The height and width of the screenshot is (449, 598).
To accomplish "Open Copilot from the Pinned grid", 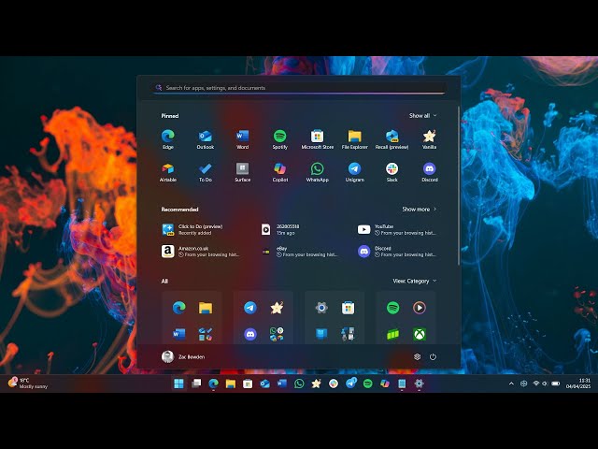I will [x=280, y=172].
